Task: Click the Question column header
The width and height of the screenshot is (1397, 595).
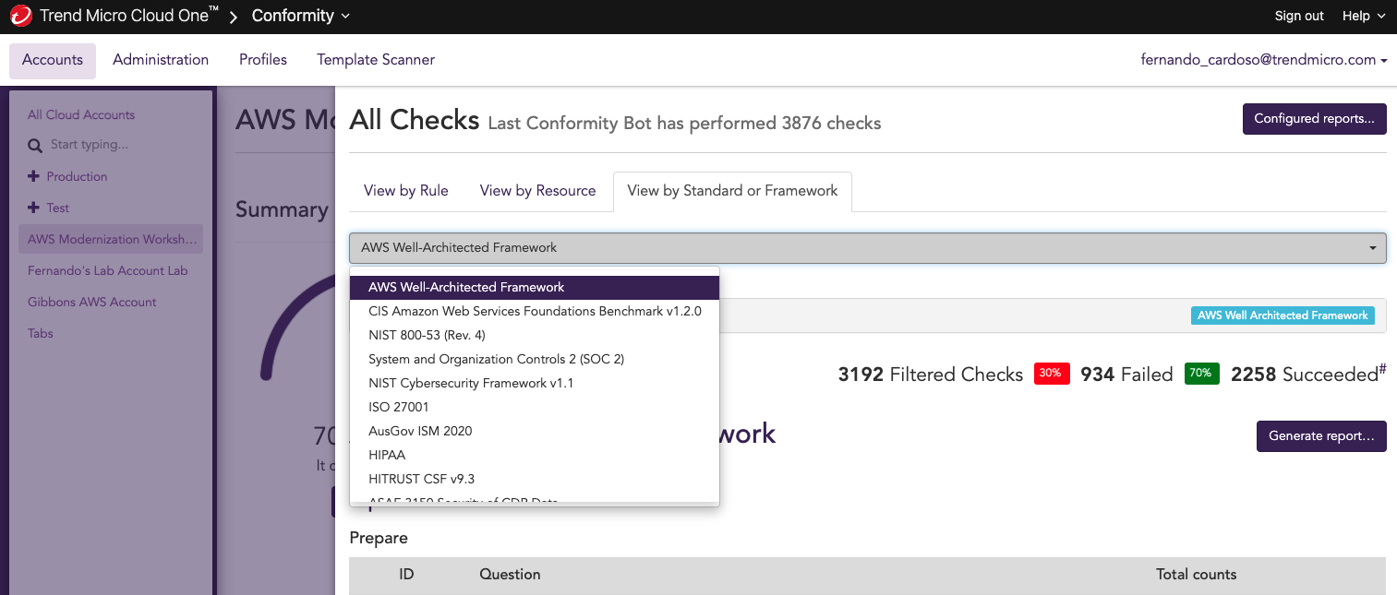Action: tap(510, 574)
